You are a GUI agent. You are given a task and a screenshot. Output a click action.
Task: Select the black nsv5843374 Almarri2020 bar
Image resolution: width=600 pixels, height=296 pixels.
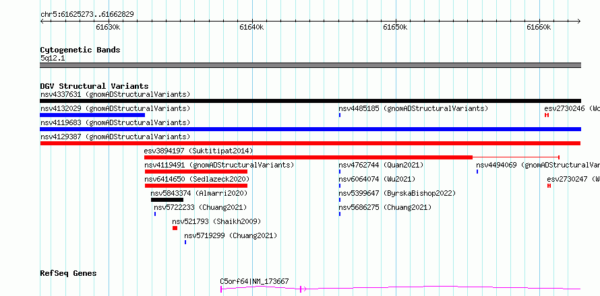pos(167,200)
